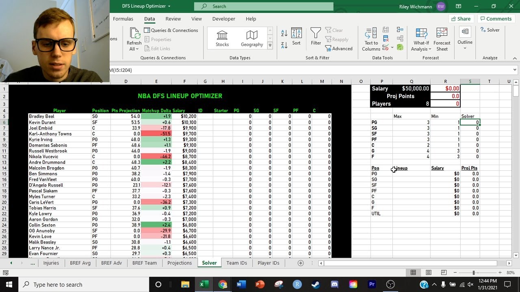This screenshot has width=520, height=292.
Task: Open the View ribbon tab
Action: (x=197, y=19)
